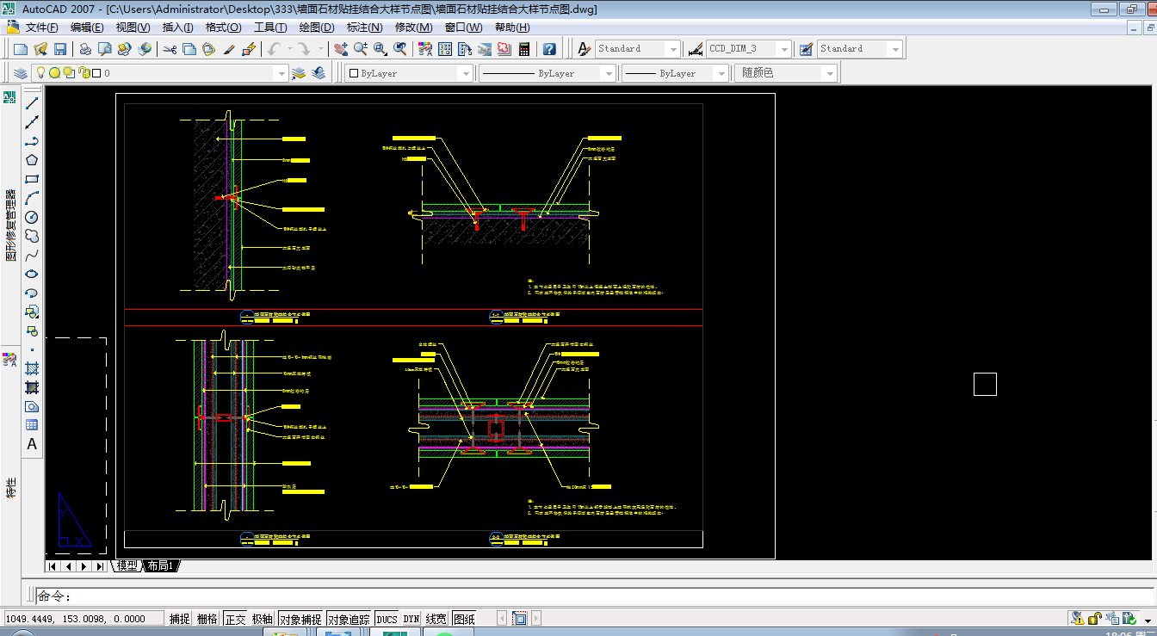Click the Plot printer icon
Screen dimensions: 1157x636
pos(85,49)
